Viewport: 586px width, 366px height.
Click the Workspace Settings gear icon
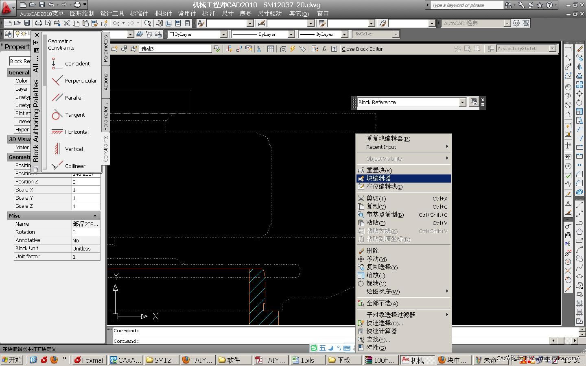pos(516,23)
